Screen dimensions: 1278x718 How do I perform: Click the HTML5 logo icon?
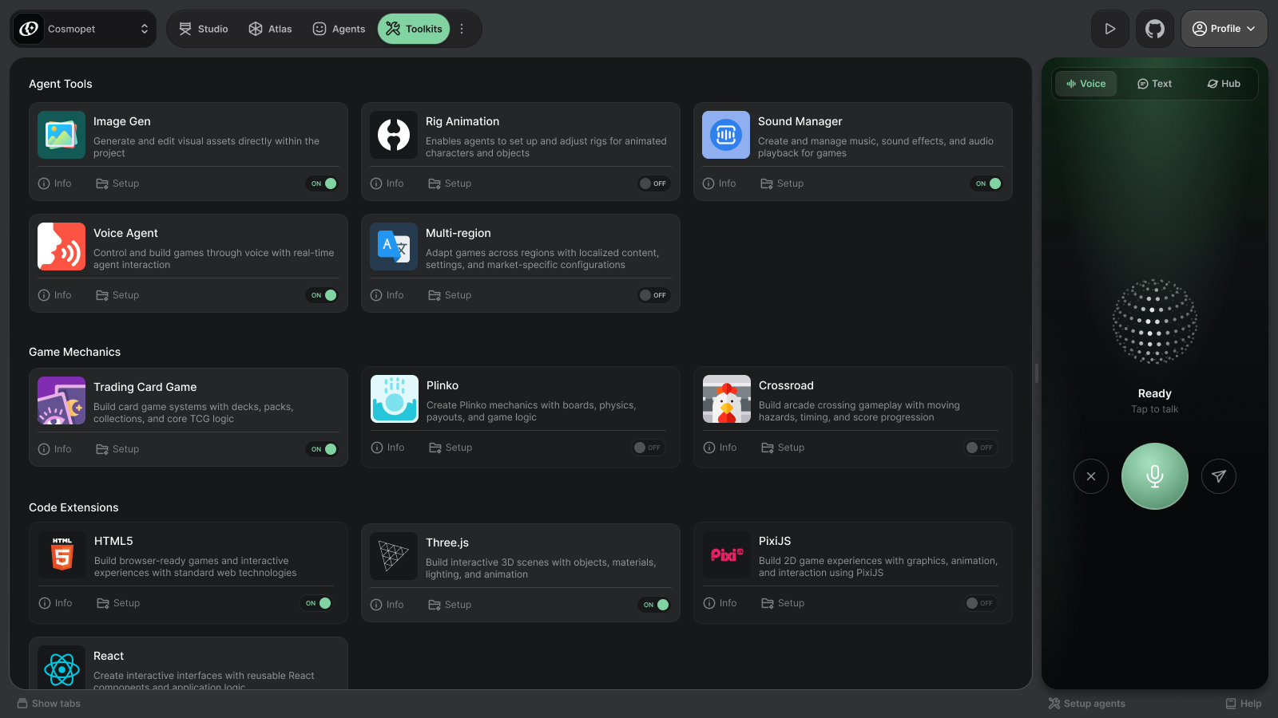coord(62,554)
